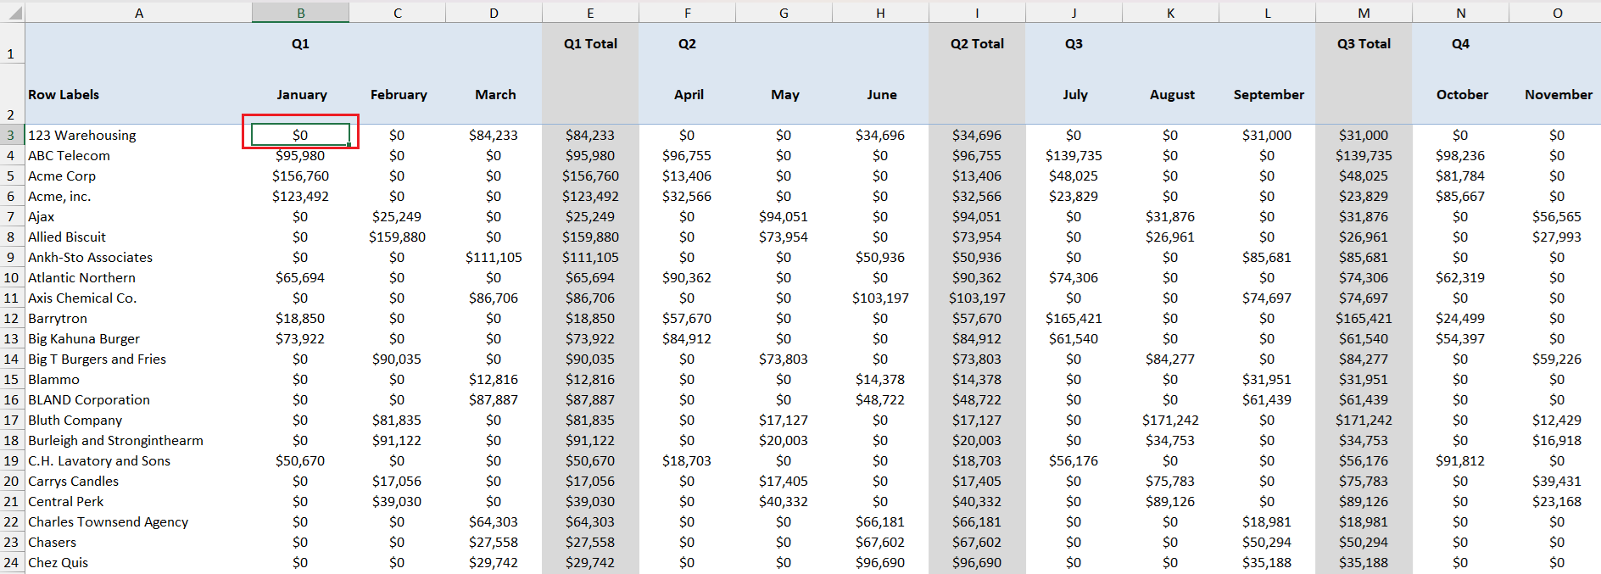Image resolution: width=1601 pixels, height=574 pixels.
Task: Click Ankh-Sto Associates September value $85,681
Action: [1267, 257]
